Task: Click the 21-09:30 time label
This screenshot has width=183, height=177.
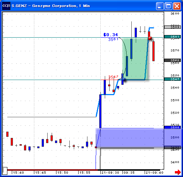Action: click(x=110, y=173)
